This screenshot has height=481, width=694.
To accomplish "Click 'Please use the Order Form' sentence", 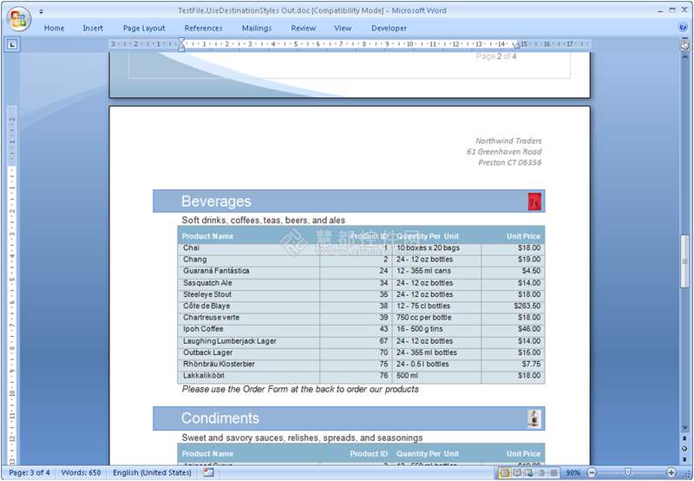I will click(300, 389).
